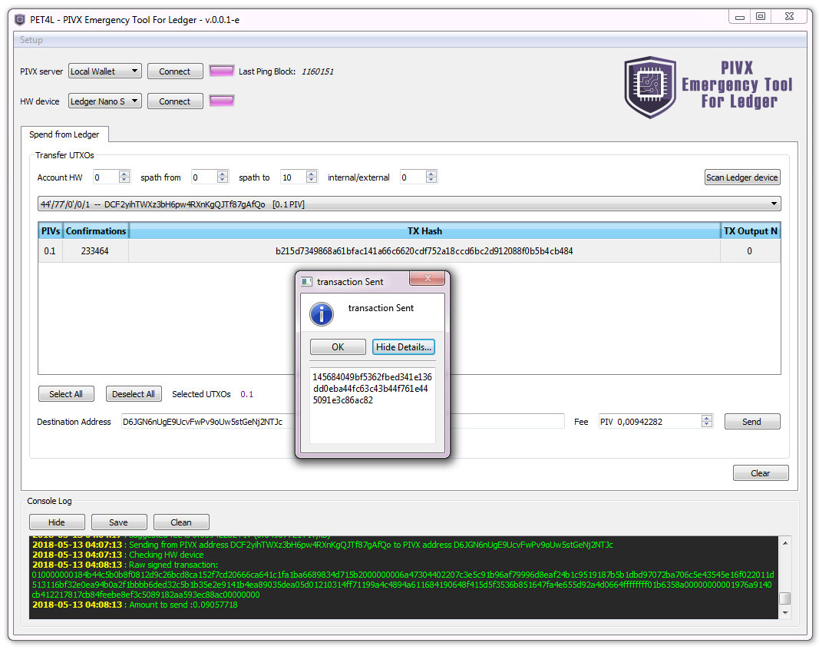The image size is (819, 653).
Task: Click the Destination Address input field
Action: 342,422
